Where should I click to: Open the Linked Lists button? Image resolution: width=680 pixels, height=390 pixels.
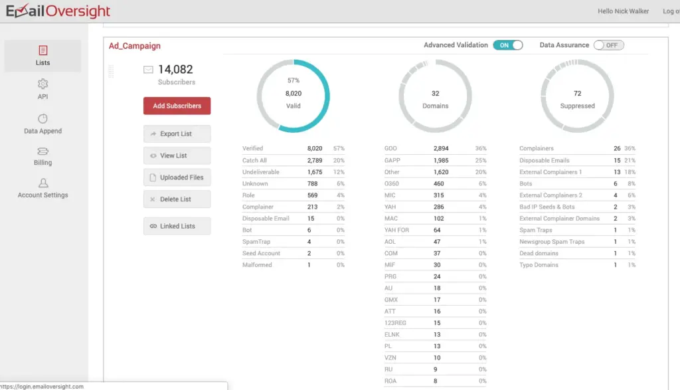[177, 226]
